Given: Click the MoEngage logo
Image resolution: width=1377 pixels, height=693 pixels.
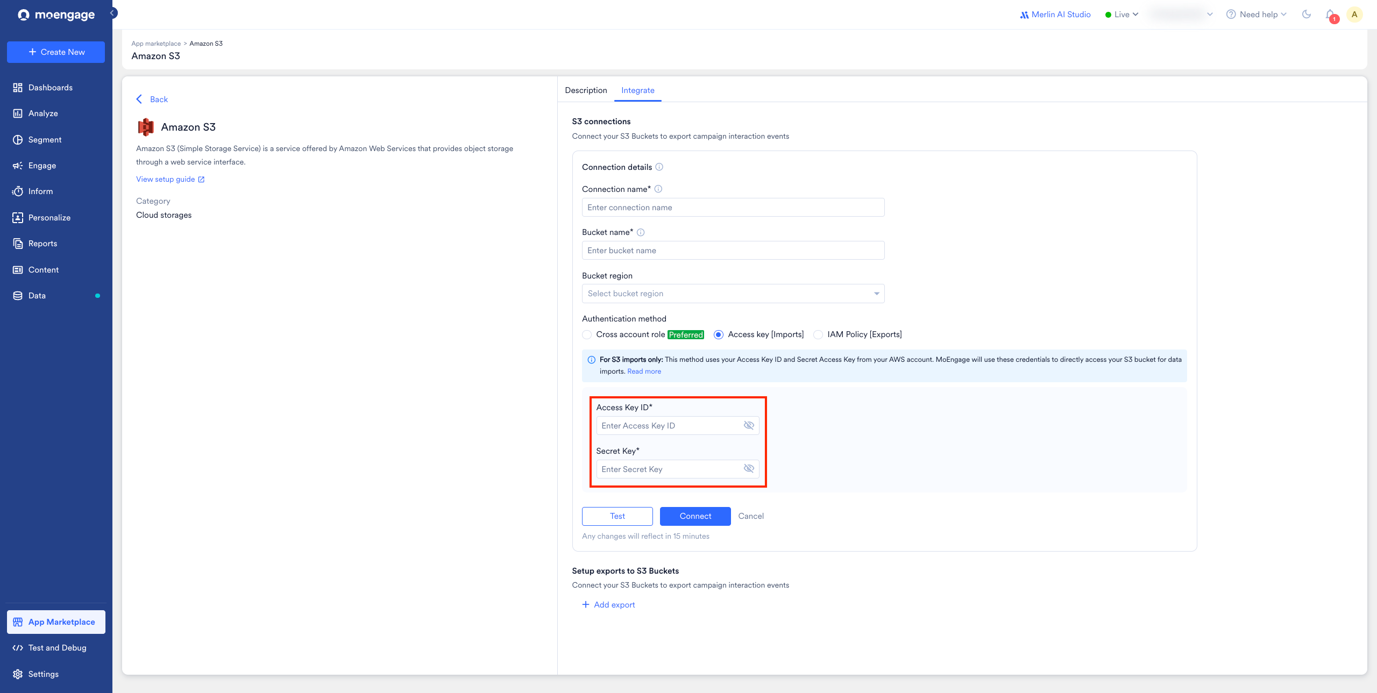Looking at the screenshot, I should click(56, 15).
